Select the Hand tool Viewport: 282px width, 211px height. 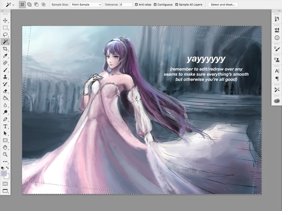[5, 147]
